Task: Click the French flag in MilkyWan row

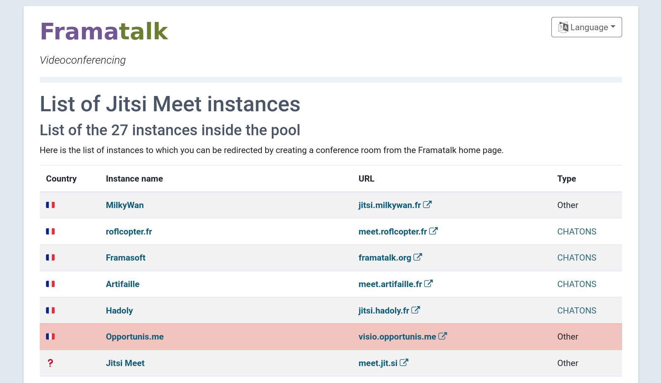Action: (x=50, y=205)
